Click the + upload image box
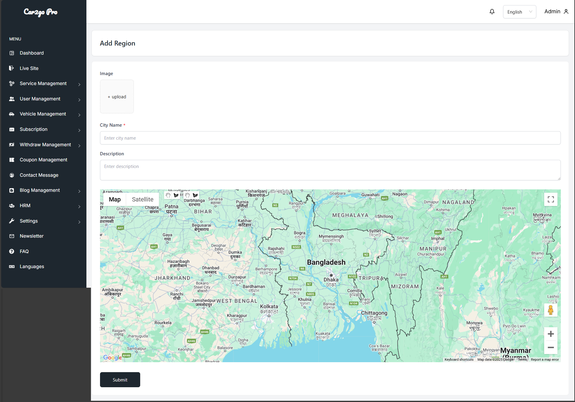Viewport: 575px width, 402px height. coord(117,97)
